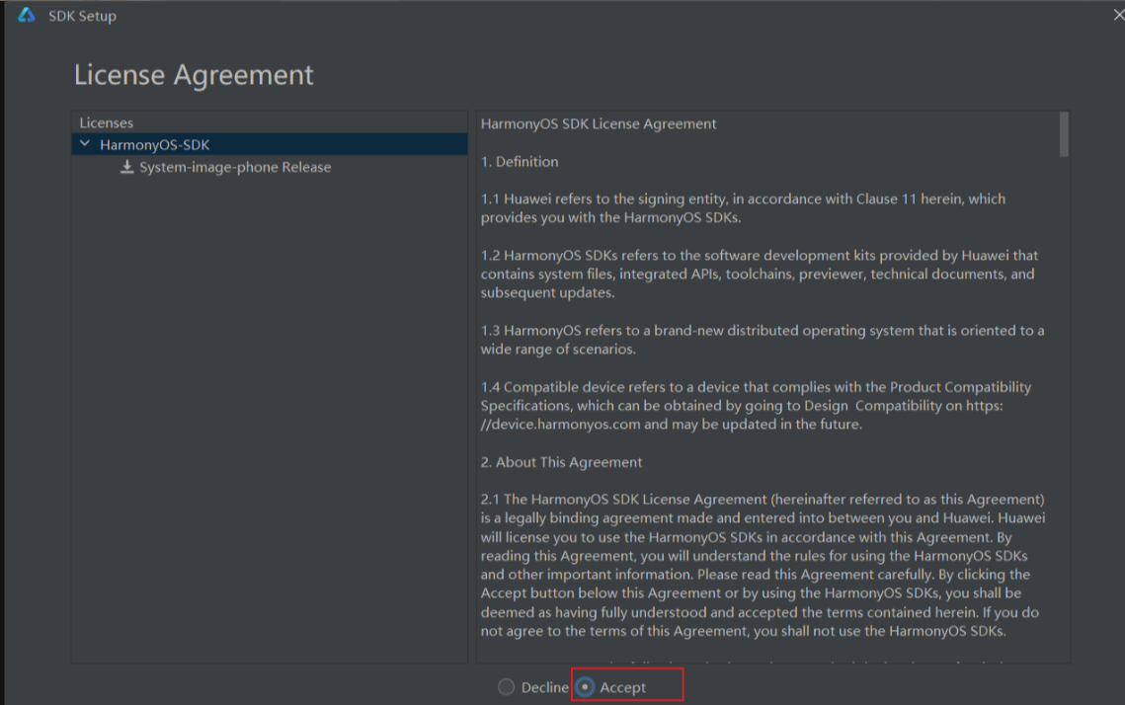The image size is (1125, 705).
Task: Select the Decline radio button
Action: point(507,687)
